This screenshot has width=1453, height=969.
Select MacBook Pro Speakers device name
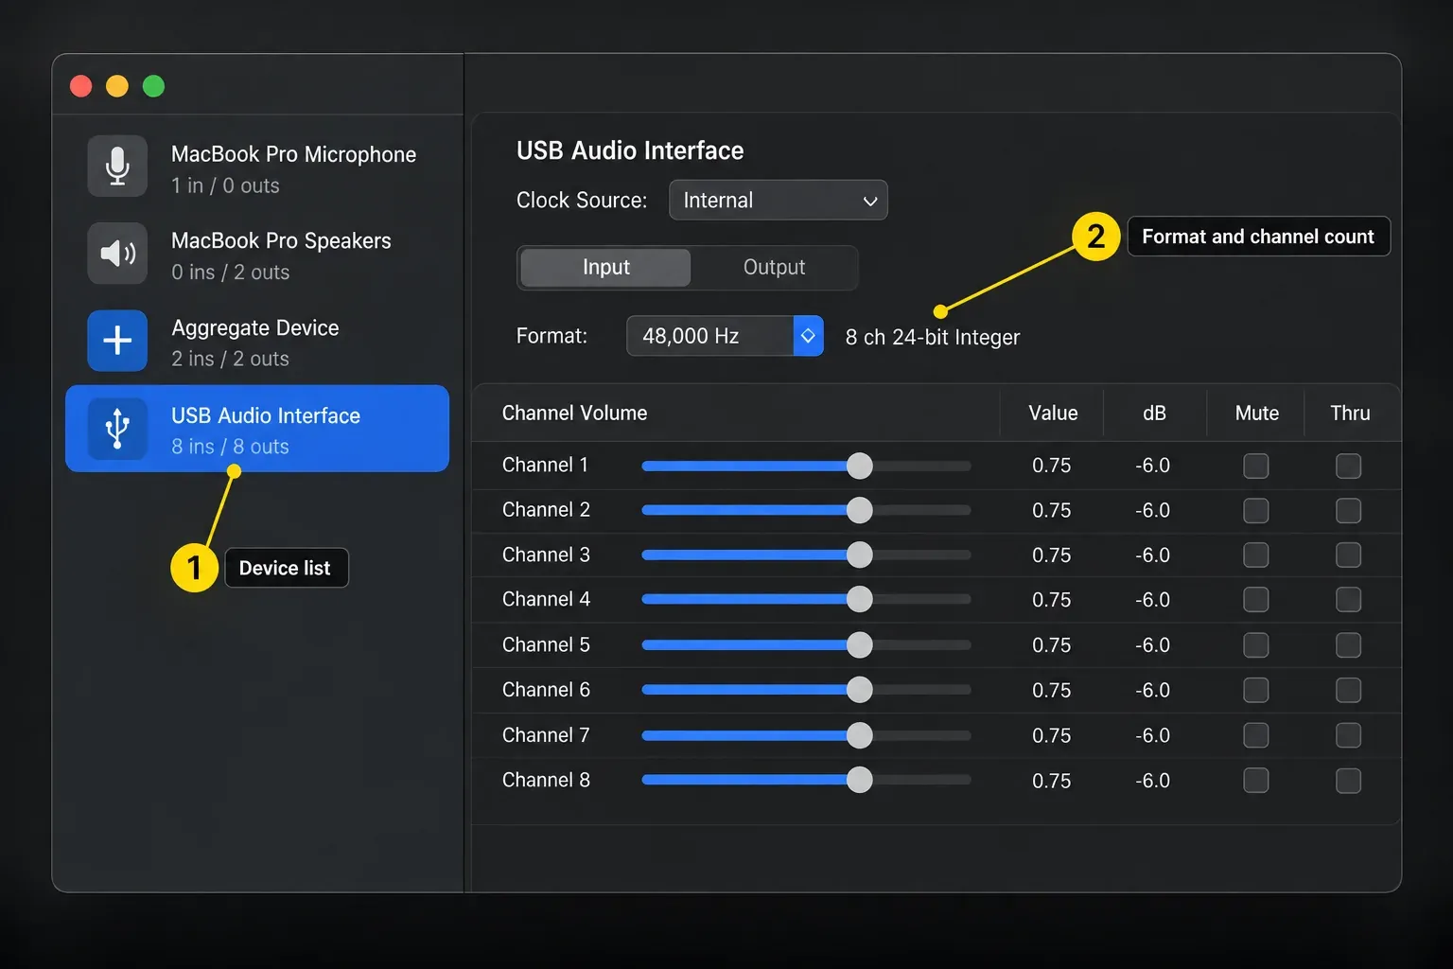point(281,240)
